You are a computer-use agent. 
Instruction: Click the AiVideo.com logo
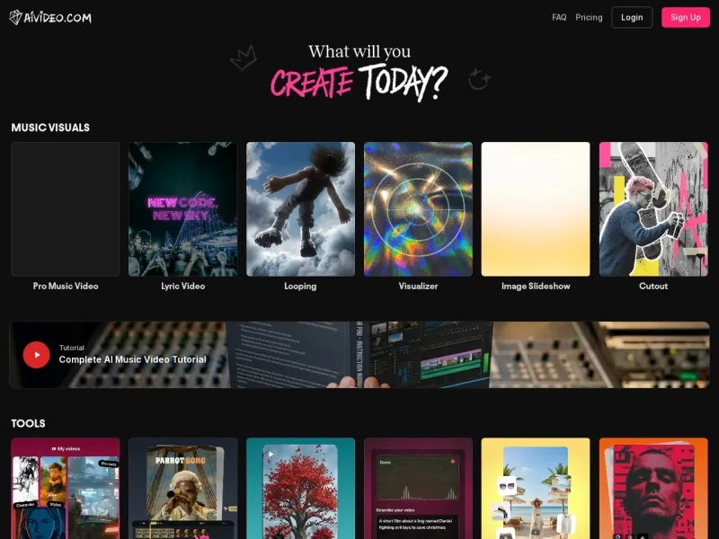click(x=50, y=17)
